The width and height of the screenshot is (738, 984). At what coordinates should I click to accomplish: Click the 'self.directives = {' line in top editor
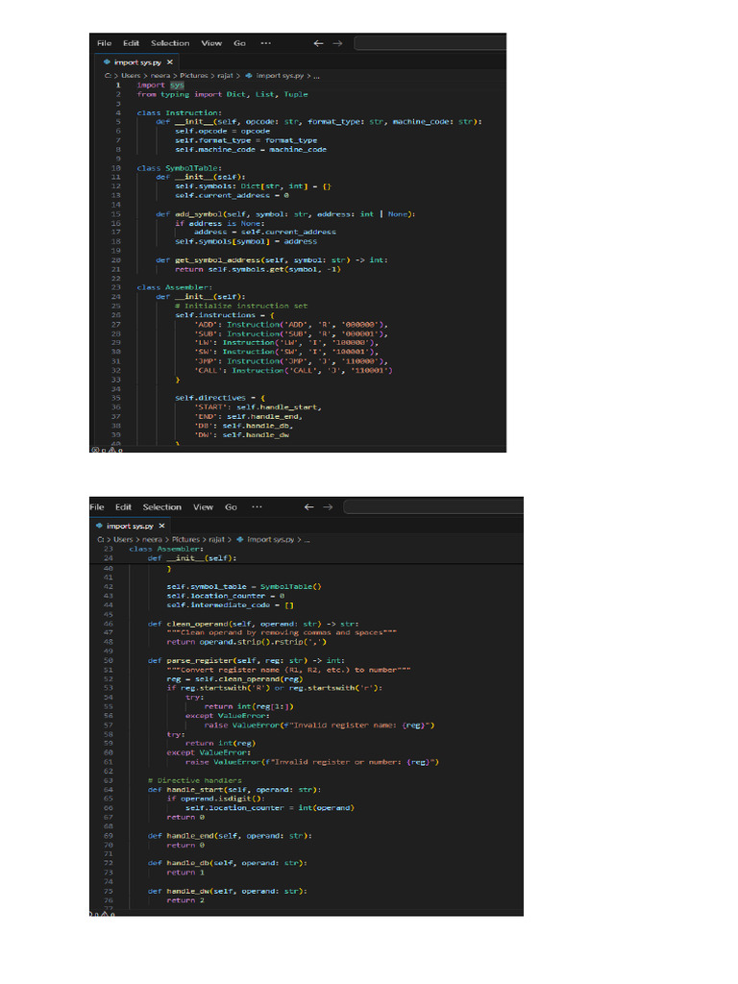(220, 398)
